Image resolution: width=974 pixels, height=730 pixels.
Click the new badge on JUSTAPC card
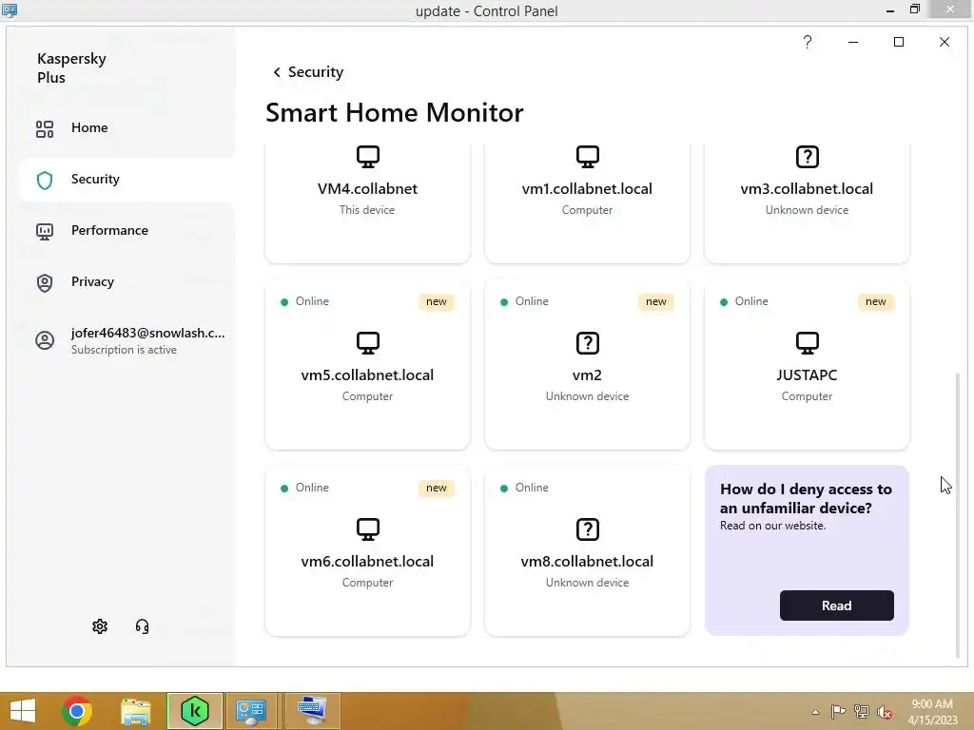point(876,301)
